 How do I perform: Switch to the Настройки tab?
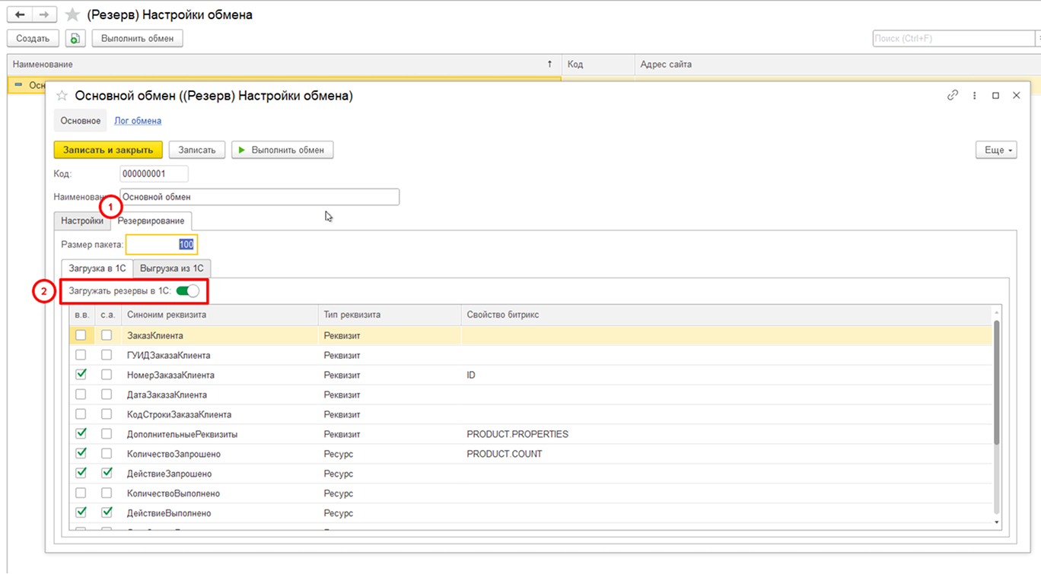(82, 220)
